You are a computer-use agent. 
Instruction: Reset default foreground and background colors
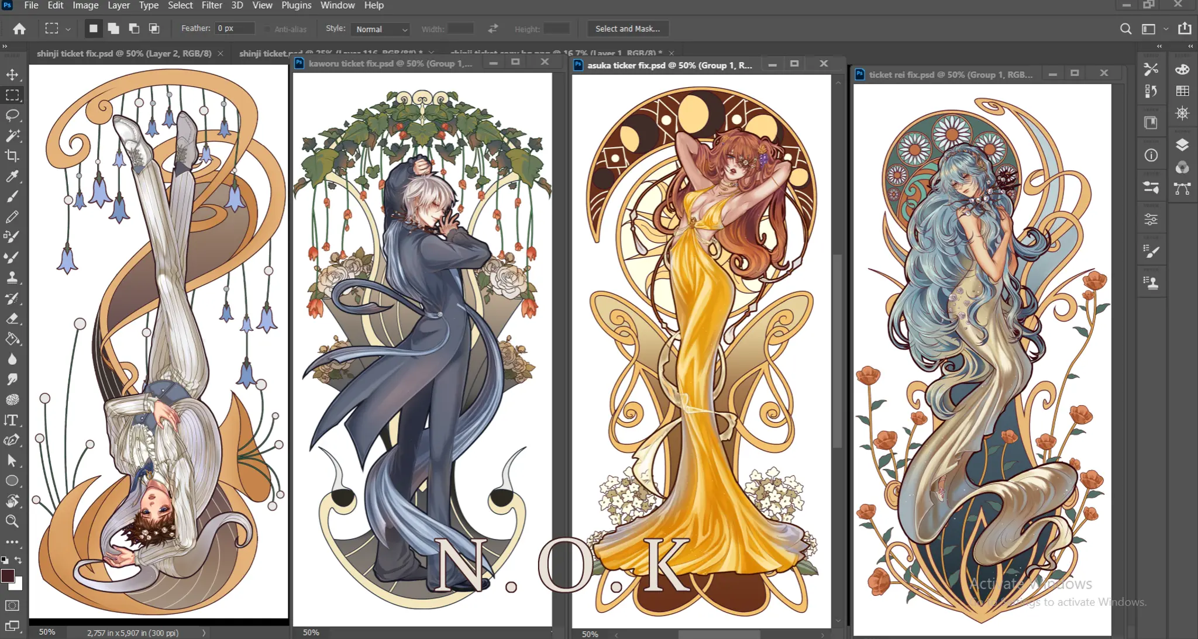coord(5,560)
